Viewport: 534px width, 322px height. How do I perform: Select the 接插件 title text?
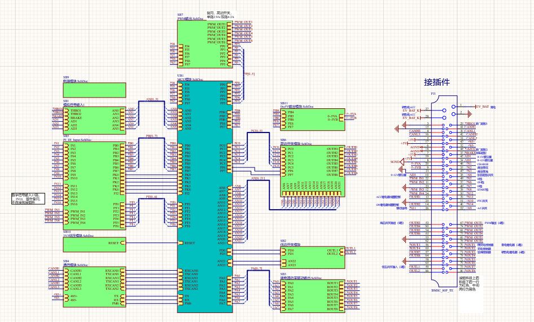436,82
